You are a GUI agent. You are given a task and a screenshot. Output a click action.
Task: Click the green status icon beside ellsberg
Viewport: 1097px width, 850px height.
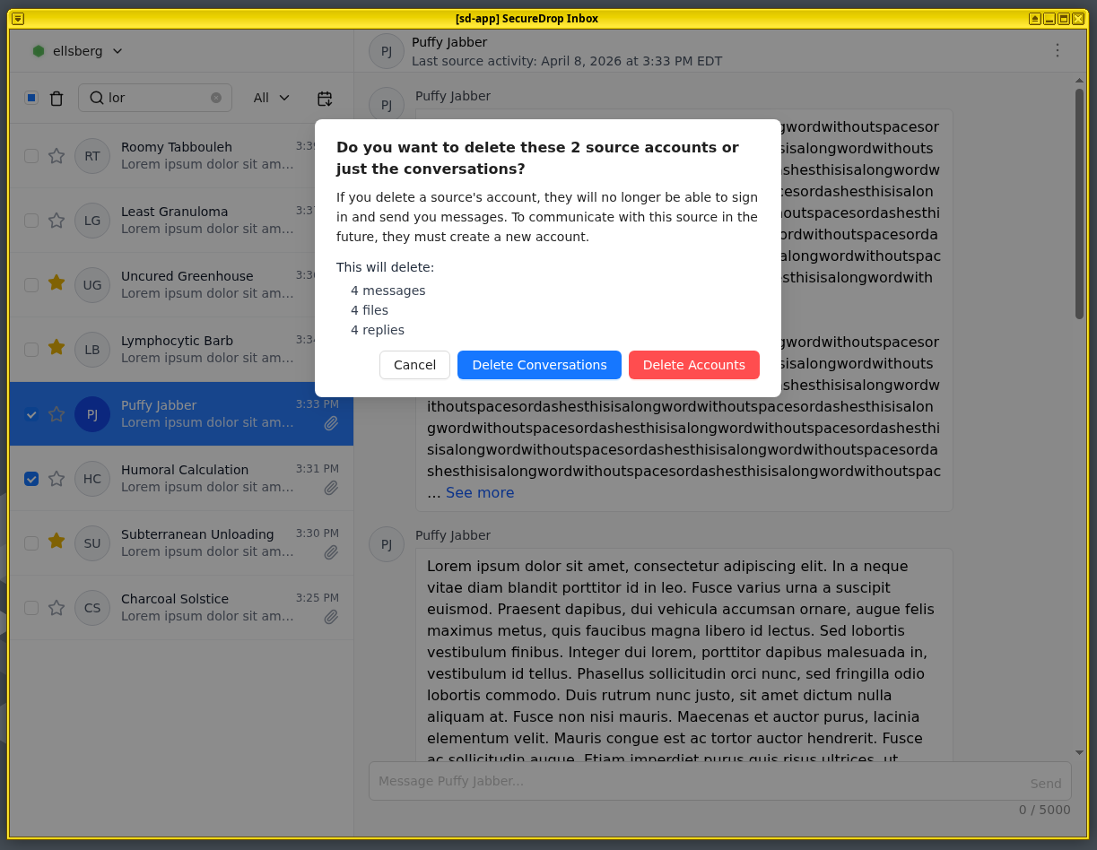point(38,51)
